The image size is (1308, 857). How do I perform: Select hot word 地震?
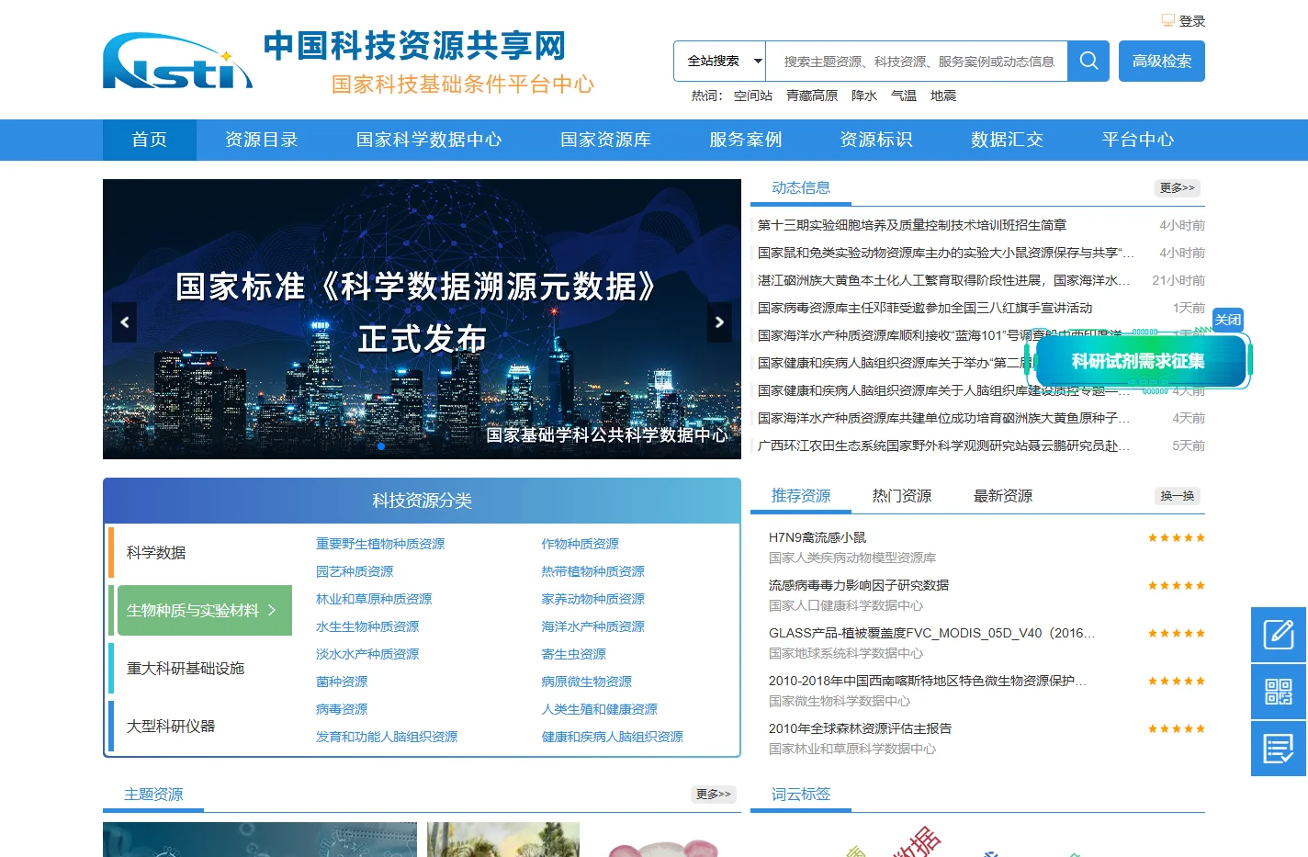(x=943, y=96)
